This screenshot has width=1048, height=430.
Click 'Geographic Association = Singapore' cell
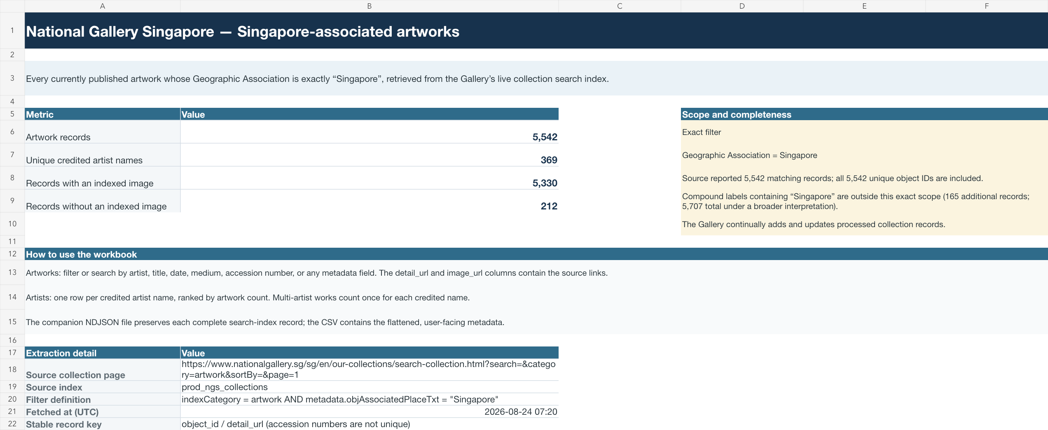click(864, 155)
